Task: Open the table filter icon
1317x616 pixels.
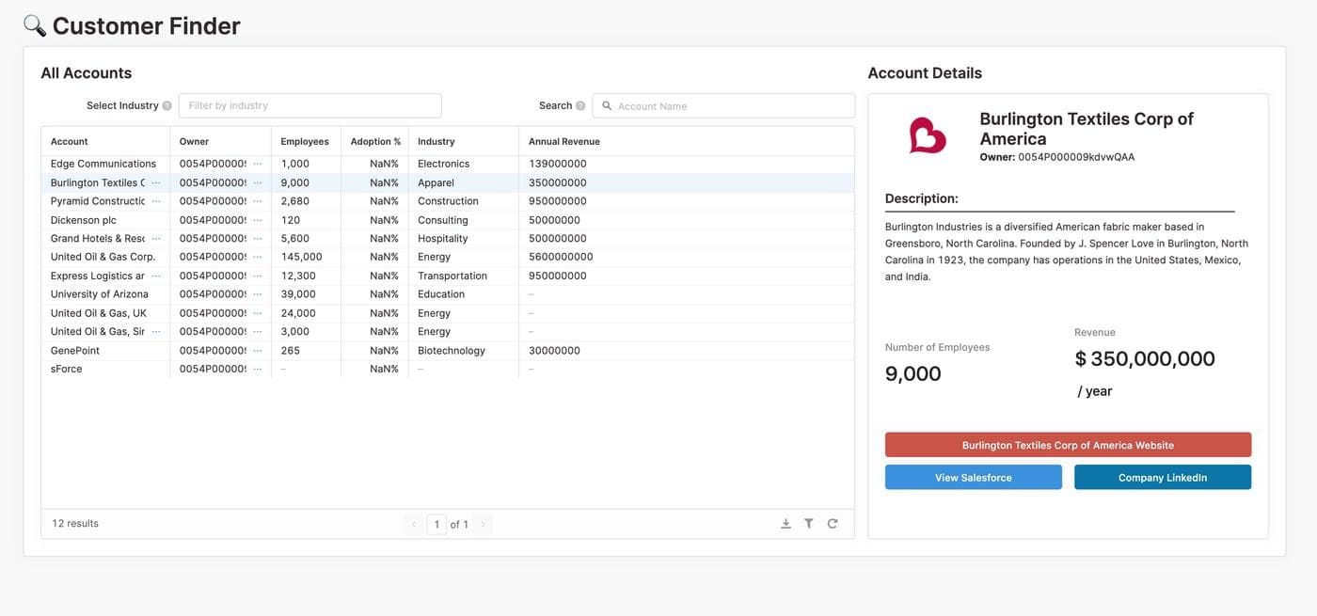Action: tap(809, 524)
